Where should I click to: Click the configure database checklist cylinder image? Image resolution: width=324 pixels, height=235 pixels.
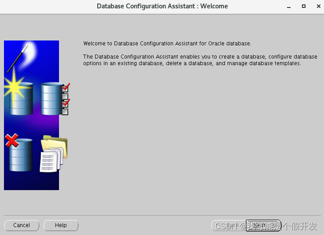pyautogui.click(x=55, y=99)
